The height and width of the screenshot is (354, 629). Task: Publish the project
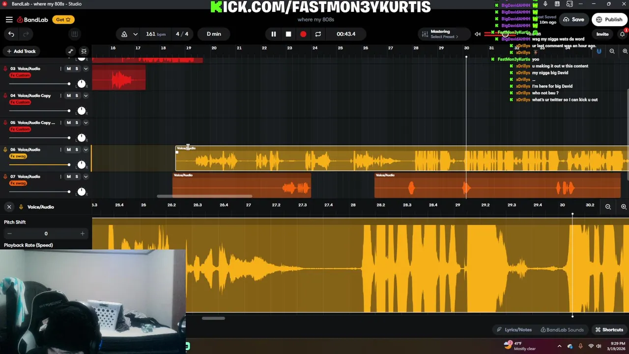point(609,20)
